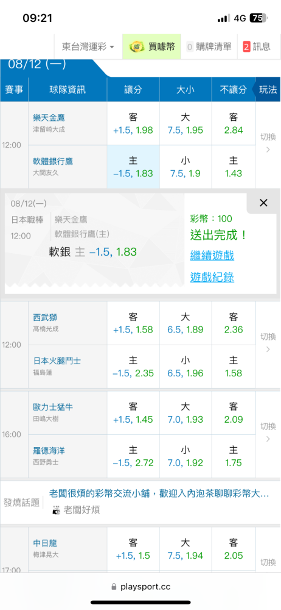The image size is (281, 610).
Task: Open the 老闆很煩的彩幣交流小舖 hot topic
Action: pos(159,493)
